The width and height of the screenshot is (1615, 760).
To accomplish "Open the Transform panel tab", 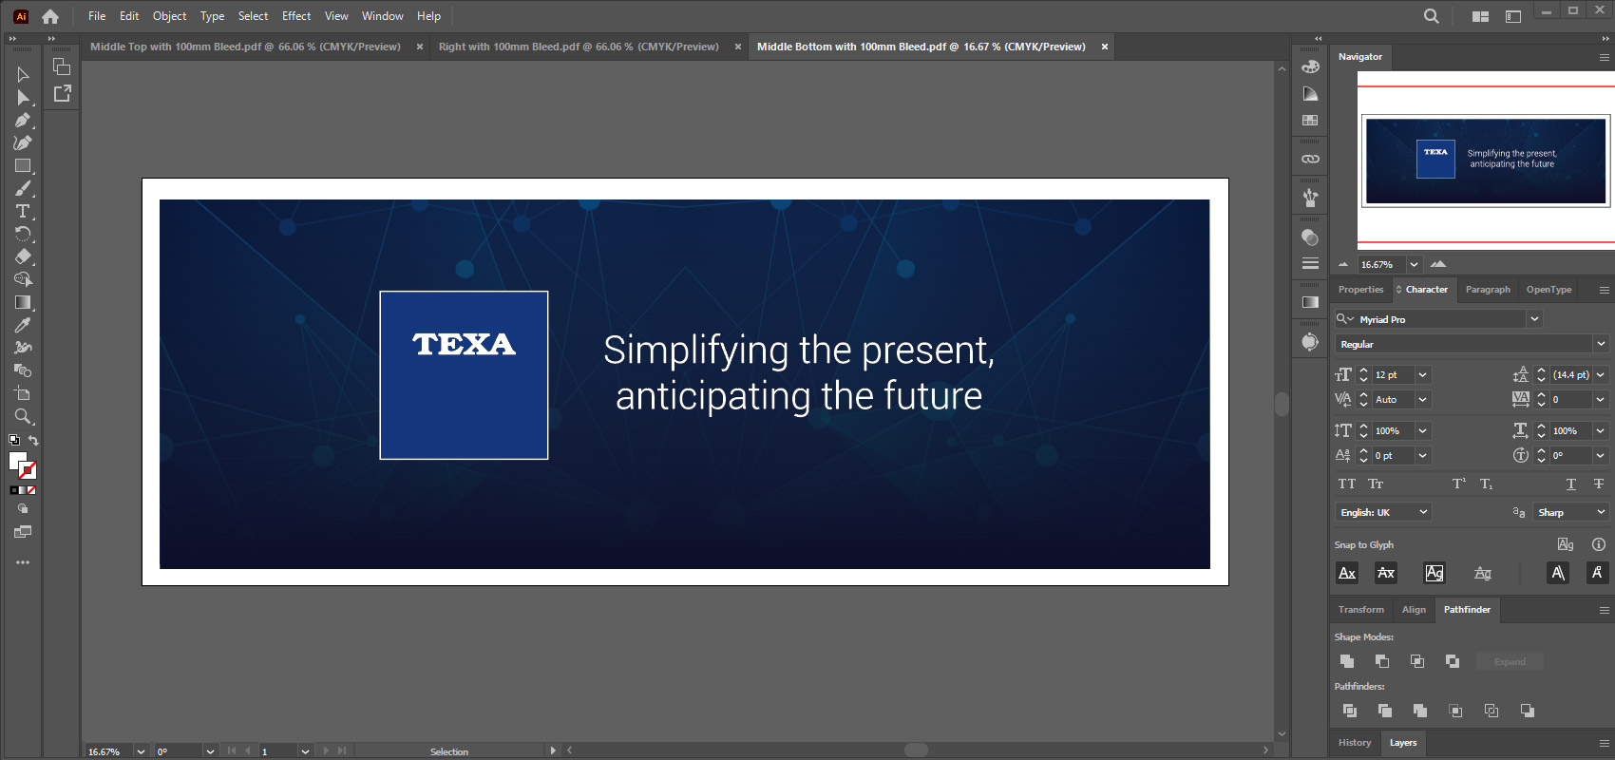I will pos(1361,610).
